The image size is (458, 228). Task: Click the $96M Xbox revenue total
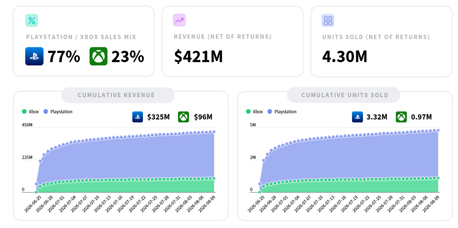tap(203, 117)
